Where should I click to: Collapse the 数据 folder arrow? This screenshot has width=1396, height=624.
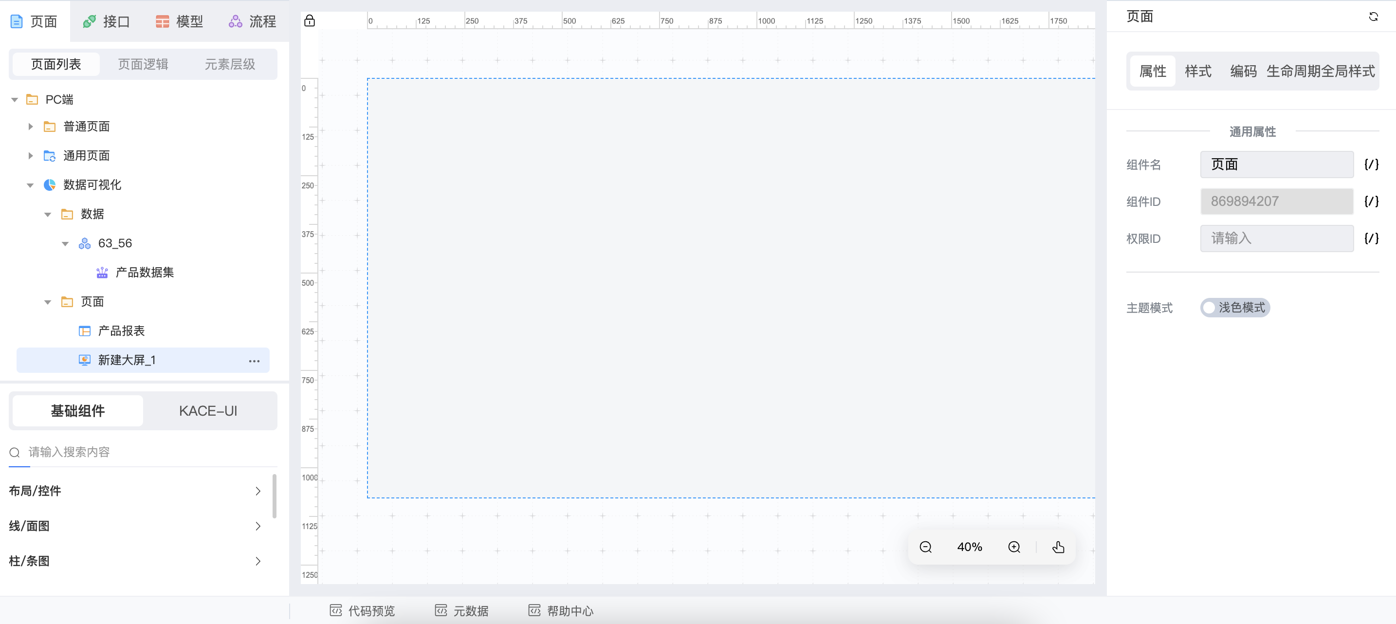point(48,215)
